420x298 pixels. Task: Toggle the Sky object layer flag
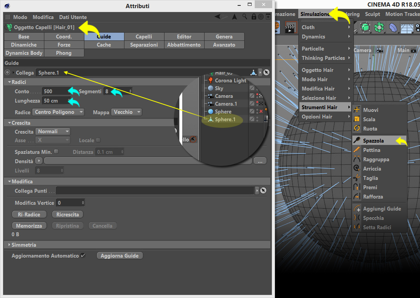[x=252, y=88]
